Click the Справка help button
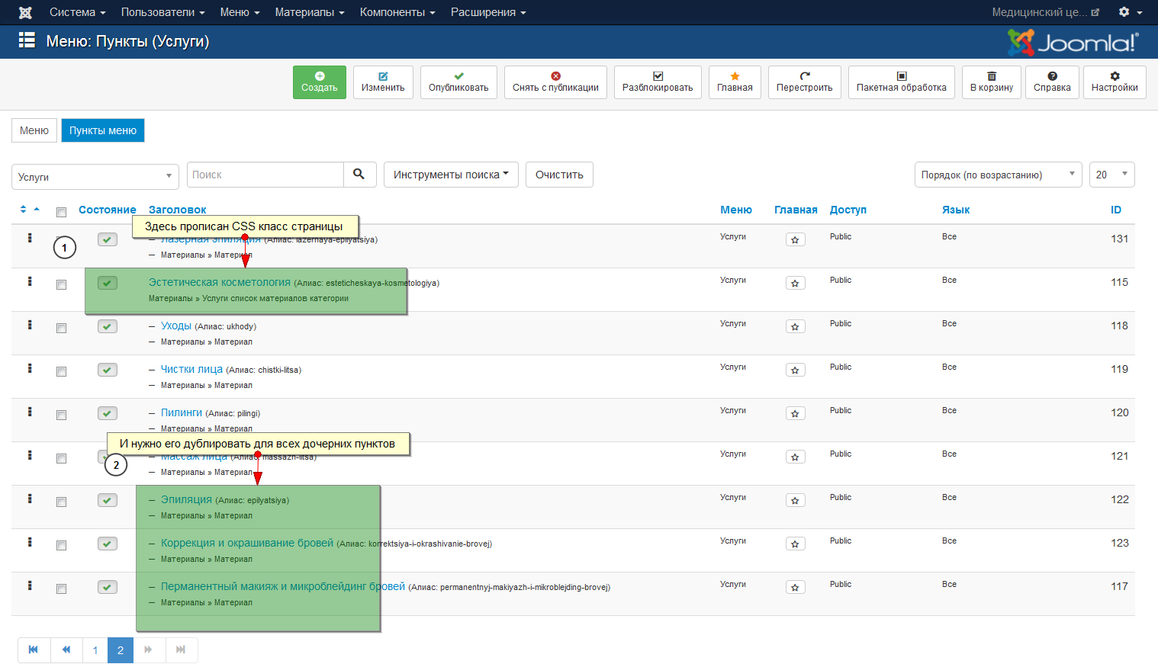Image resolution: width=1158 pixels, height=664 pixels. tap(1052, 82)
